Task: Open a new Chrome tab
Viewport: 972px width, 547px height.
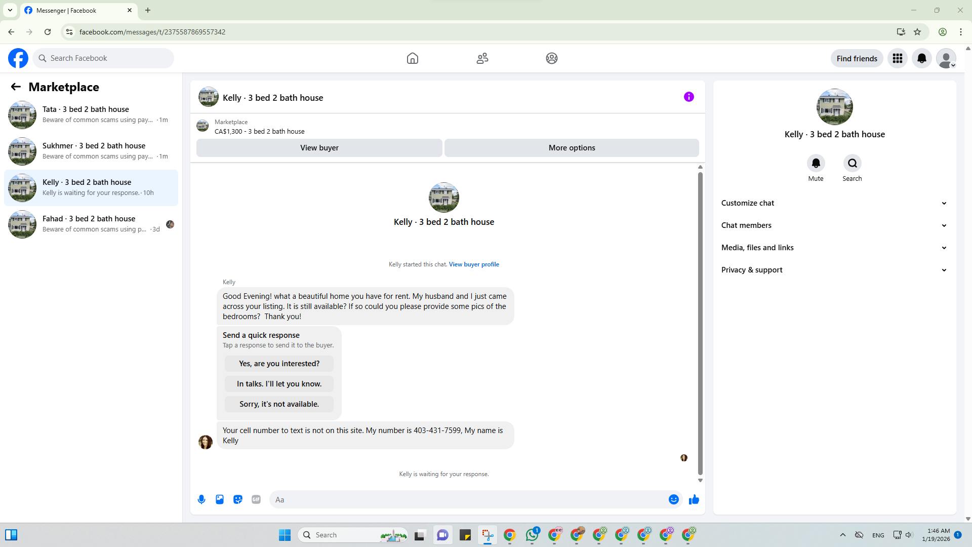Action: [x=148, y=10]
